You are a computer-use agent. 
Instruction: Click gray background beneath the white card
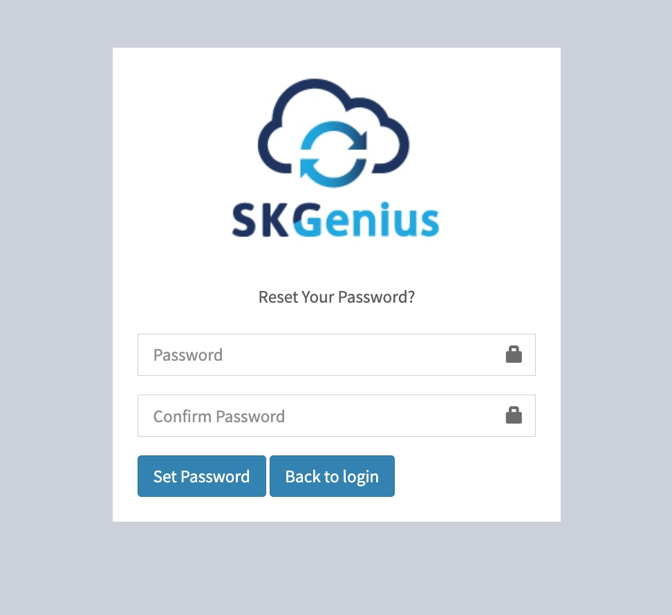337,568
